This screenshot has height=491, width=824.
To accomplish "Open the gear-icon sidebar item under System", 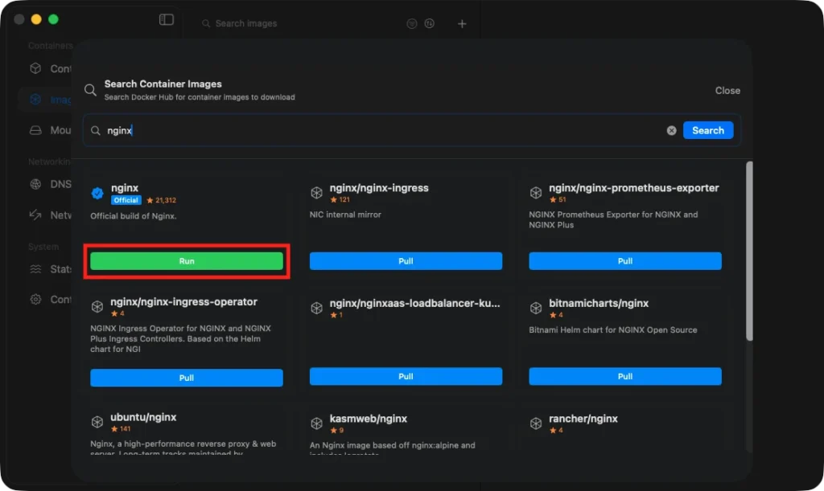I will point(50,300).
